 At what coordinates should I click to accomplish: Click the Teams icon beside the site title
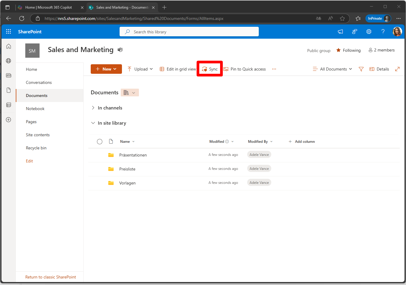(x=120, y=50)
